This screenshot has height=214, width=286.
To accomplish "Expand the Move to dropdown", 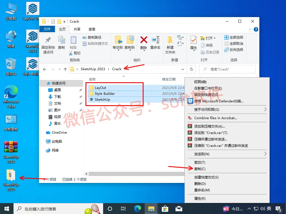I will click(x=118, y=50).
